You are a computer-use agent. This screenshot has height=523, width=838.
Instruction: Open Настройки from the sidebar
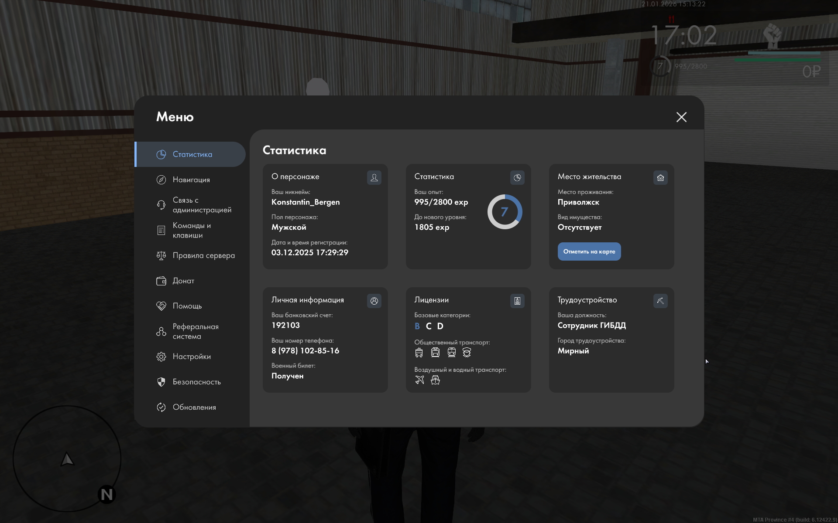coord(191,357)
